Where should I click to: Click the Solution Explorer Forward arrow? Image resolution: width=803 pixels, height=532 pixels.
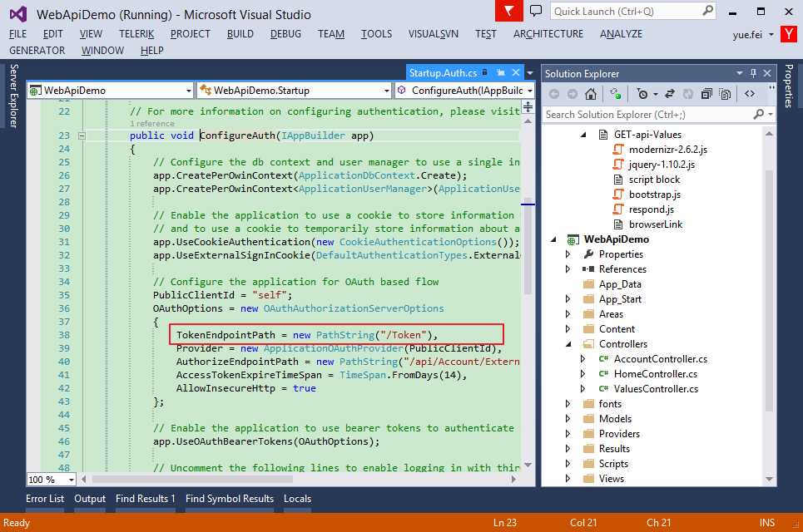click(573, 94)
